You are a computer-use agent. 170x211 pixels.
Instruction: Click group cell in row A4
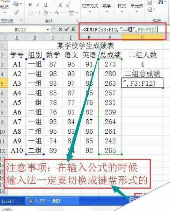pos(35,93)
